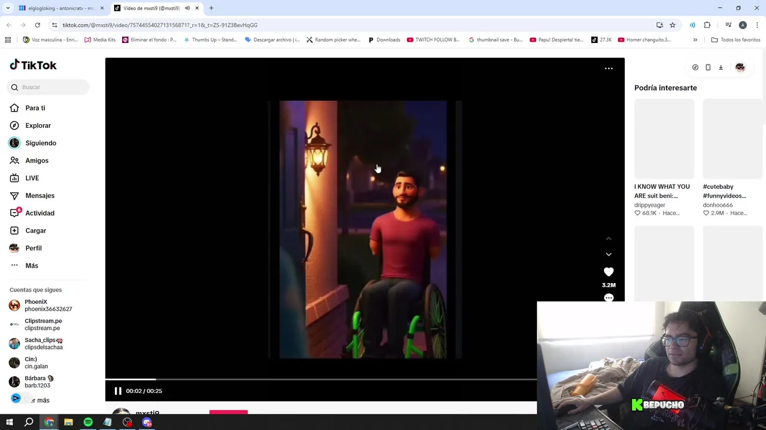Open the apps grid in bookmarks bar
This screenshot has width=766, height=430.
pyautogui.click(x=8, y=40)
